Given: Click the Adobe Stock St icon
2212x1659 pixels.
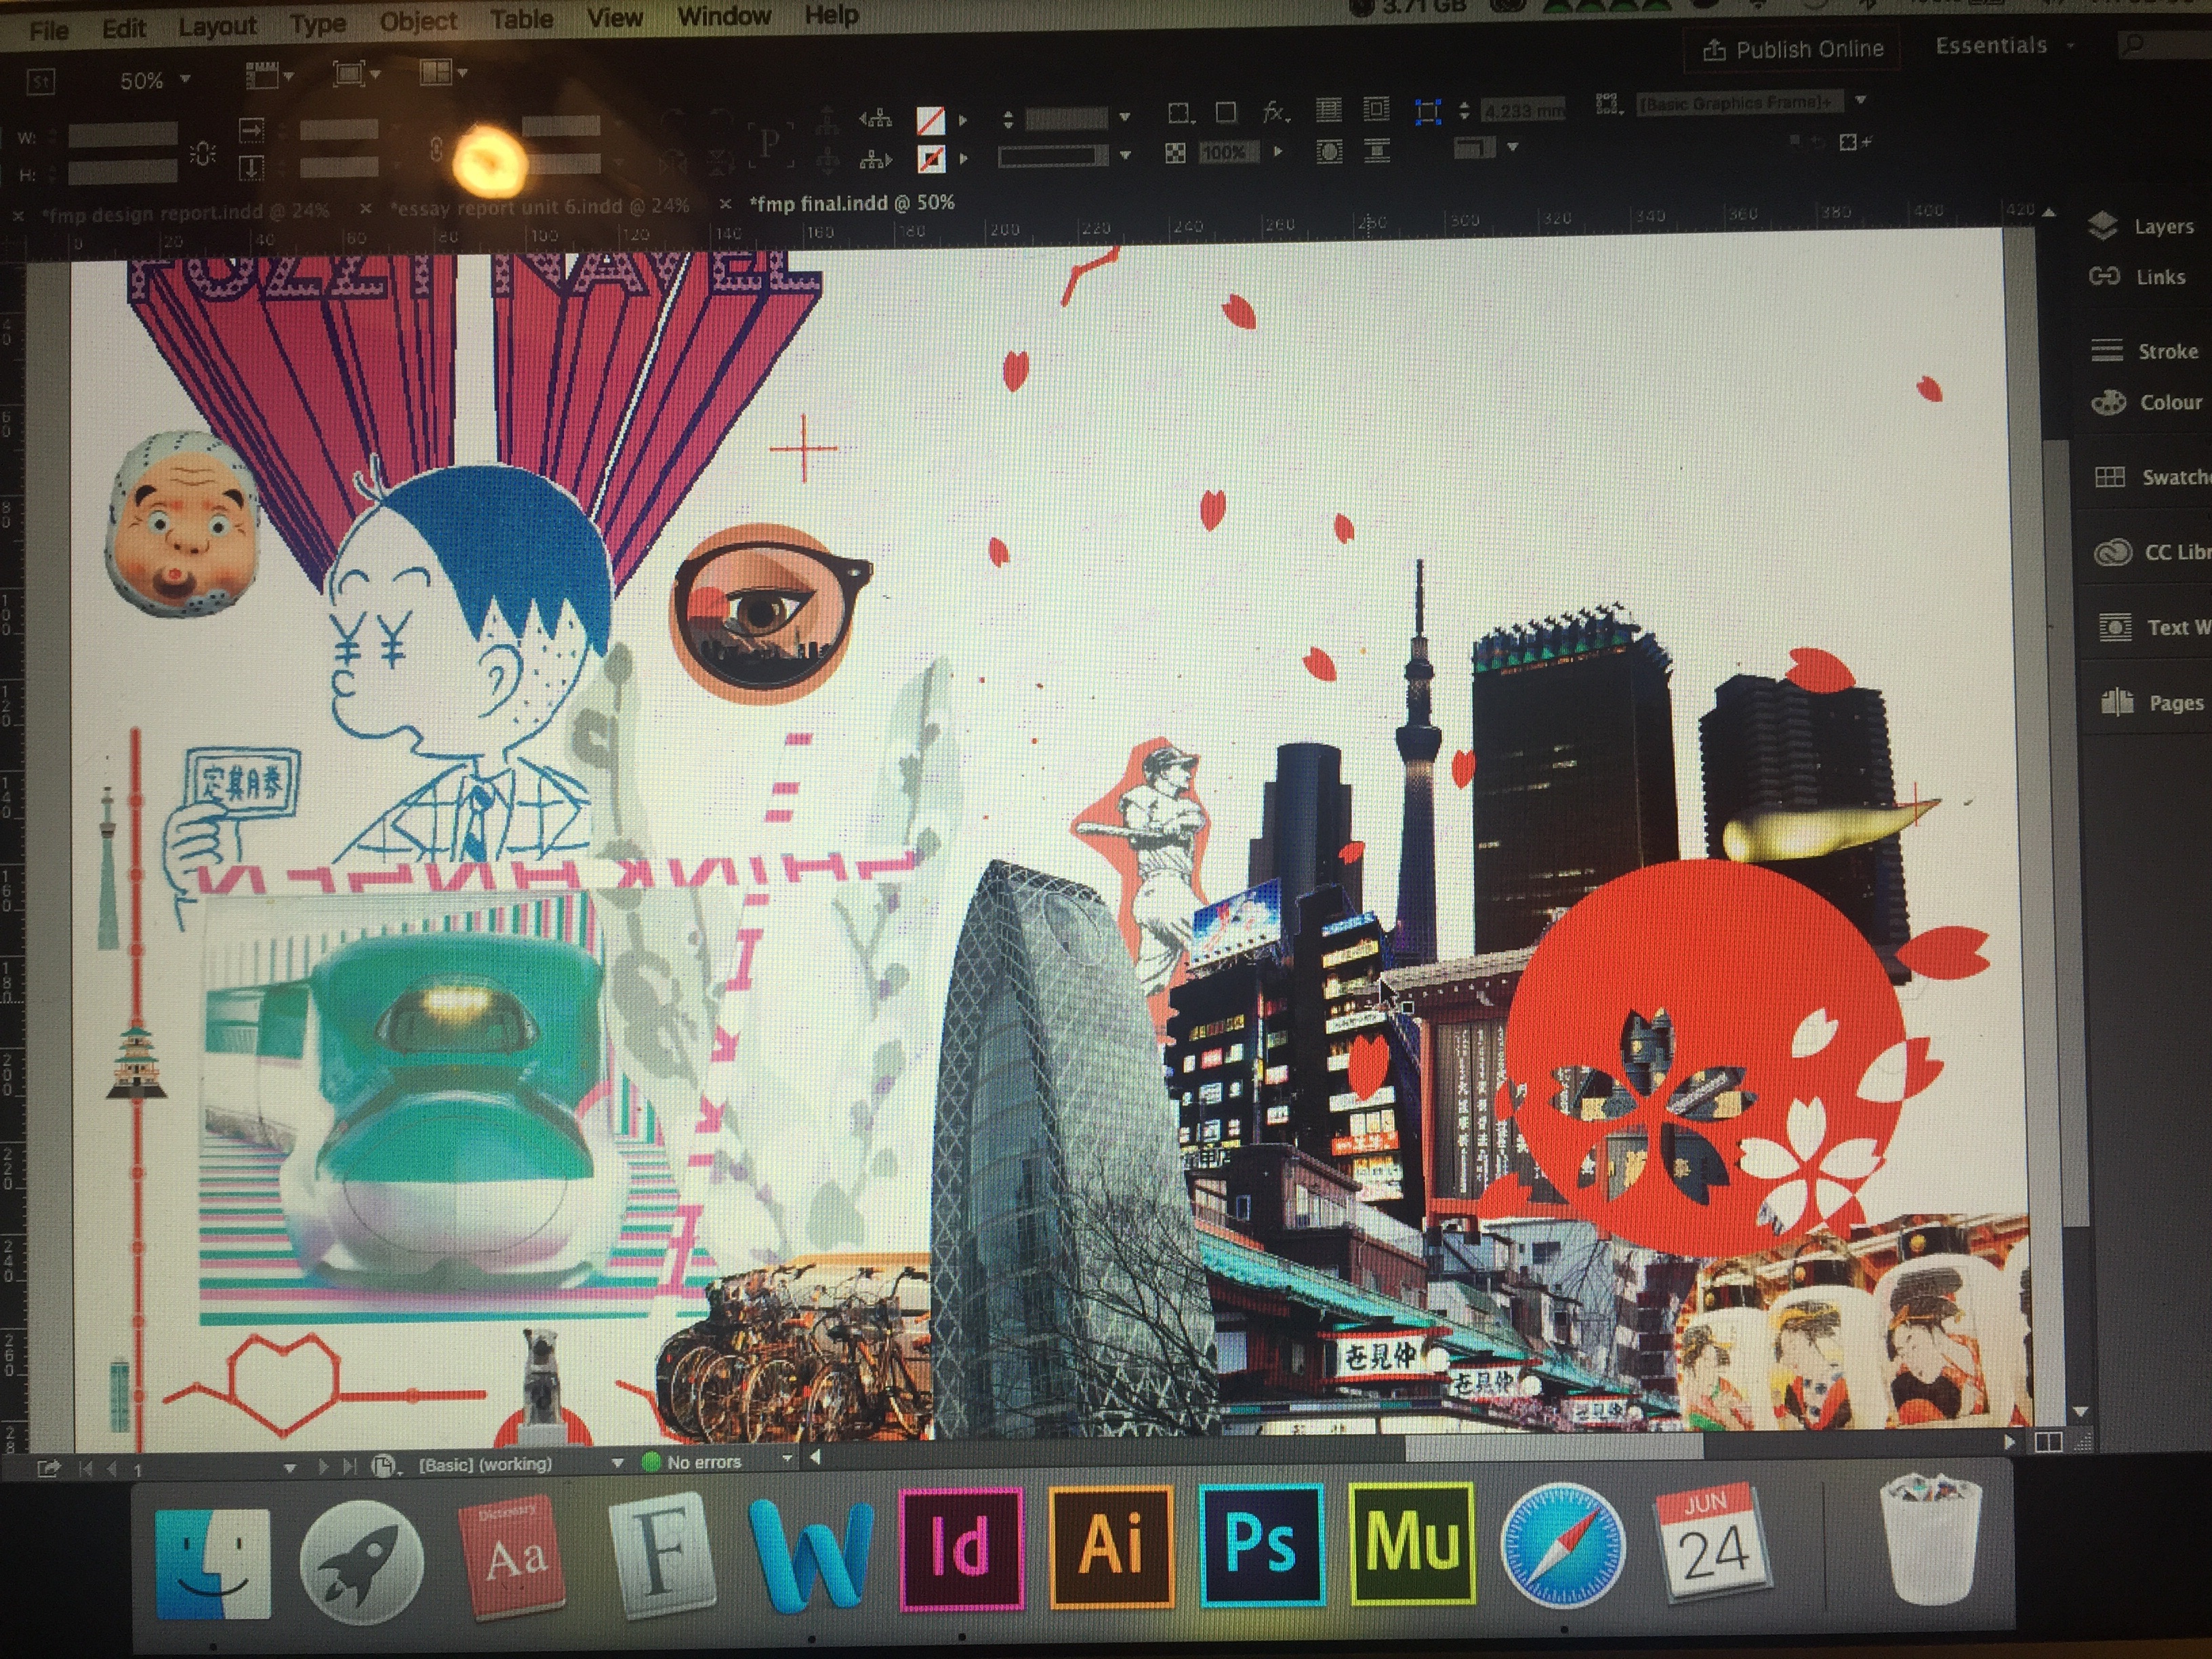Looking at the screenshot, I should point(40,81).
